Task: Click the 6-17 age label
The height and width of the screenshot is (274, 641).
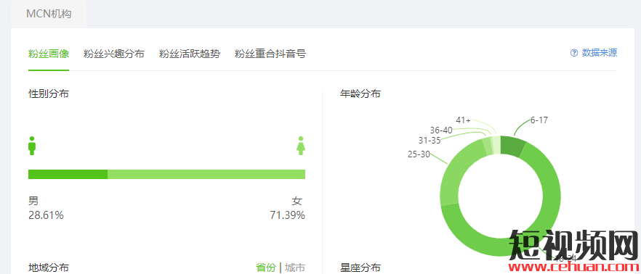Action: click(539, 120)
